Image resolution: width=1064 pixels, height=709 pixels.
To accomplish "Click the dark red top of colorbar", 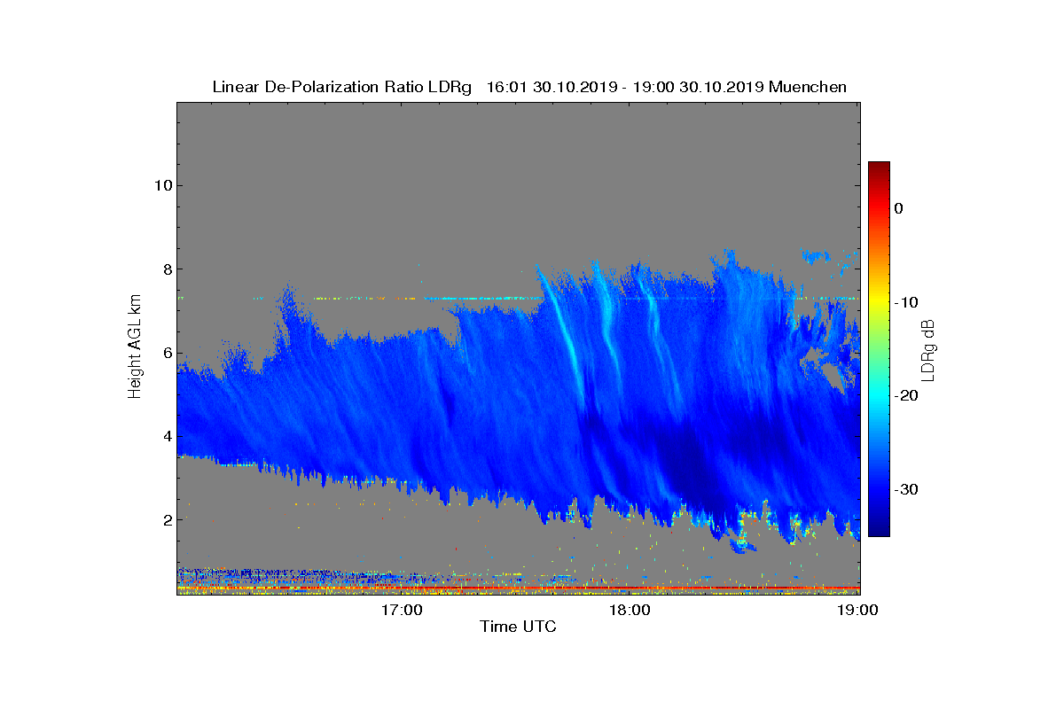I will pyautogui.click(x=879, y=168).
